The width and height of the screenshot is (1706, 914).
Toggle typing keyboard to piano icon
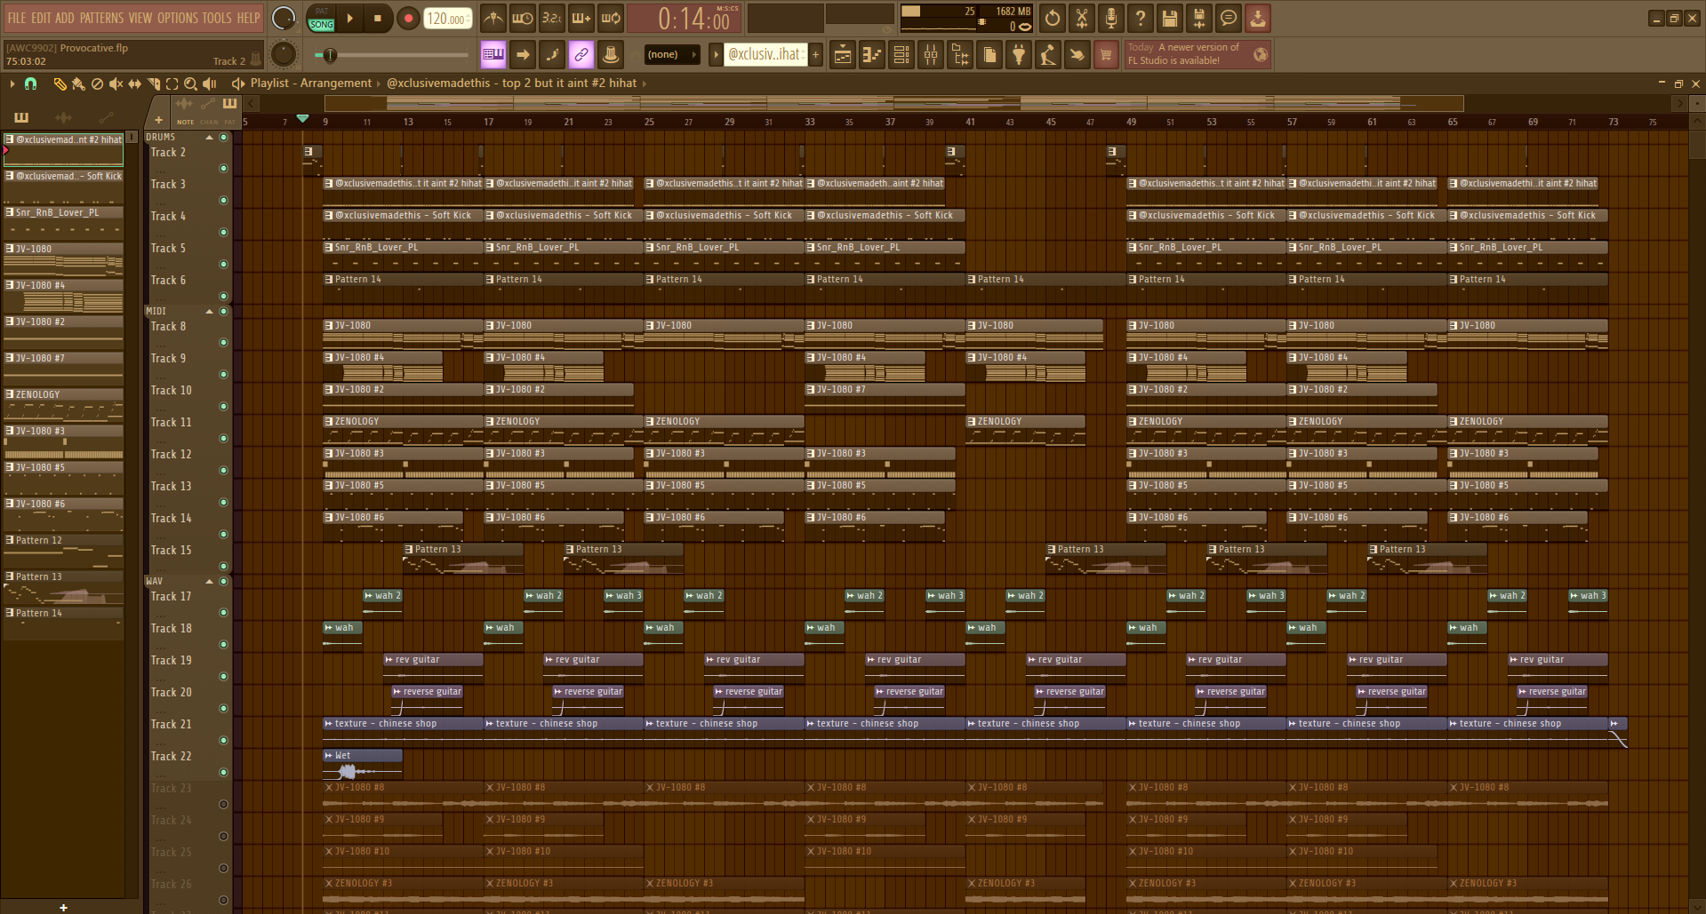(493, 54)
